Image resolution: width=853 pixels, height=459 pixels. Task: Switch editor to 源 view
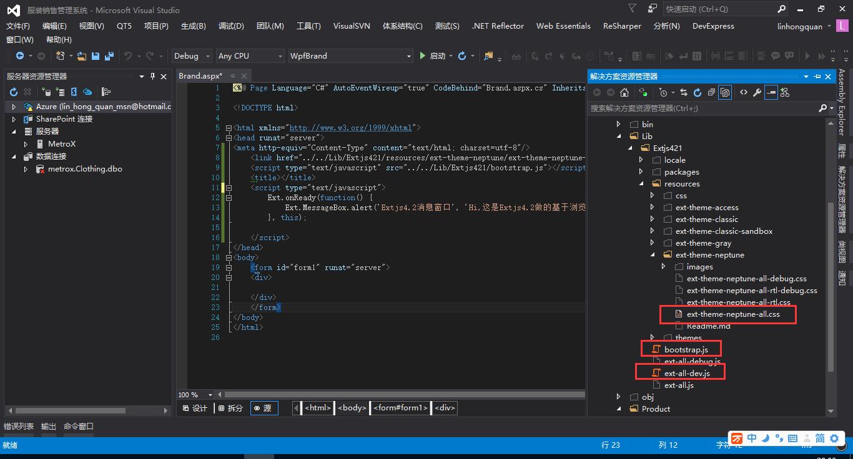pos(264,408)
